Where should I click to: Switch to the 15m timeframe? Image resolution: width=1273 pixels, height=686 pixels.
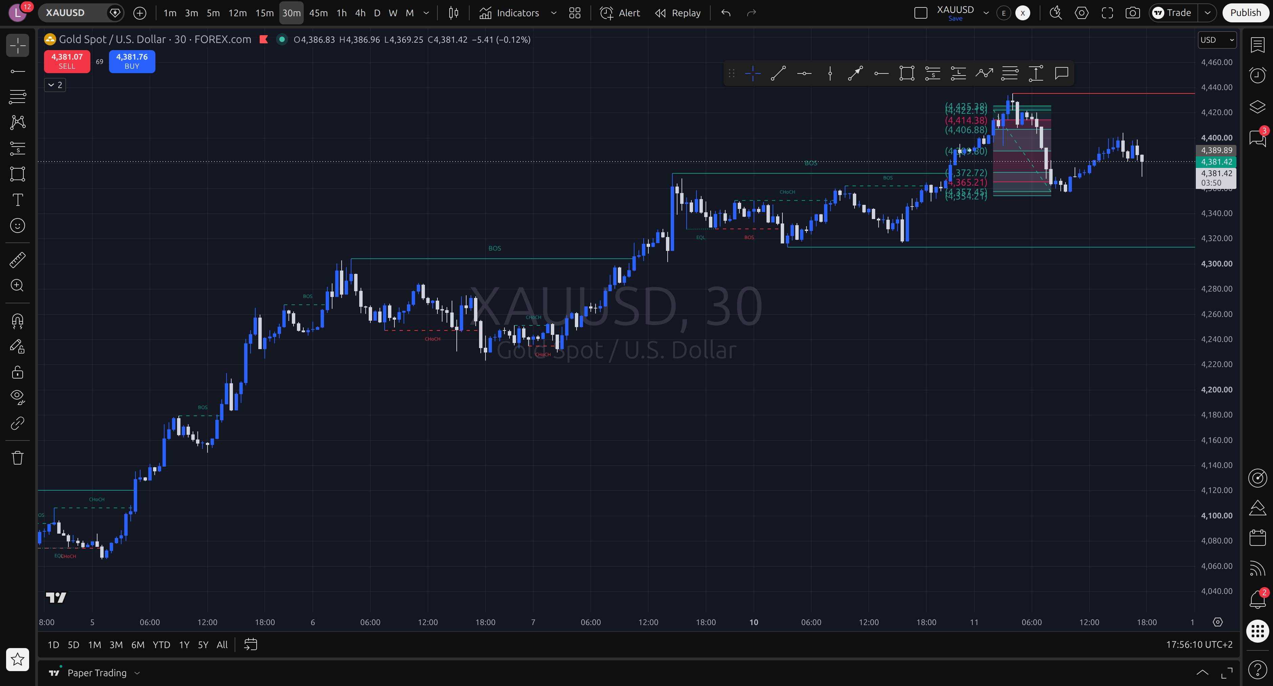tap(264, 13)
